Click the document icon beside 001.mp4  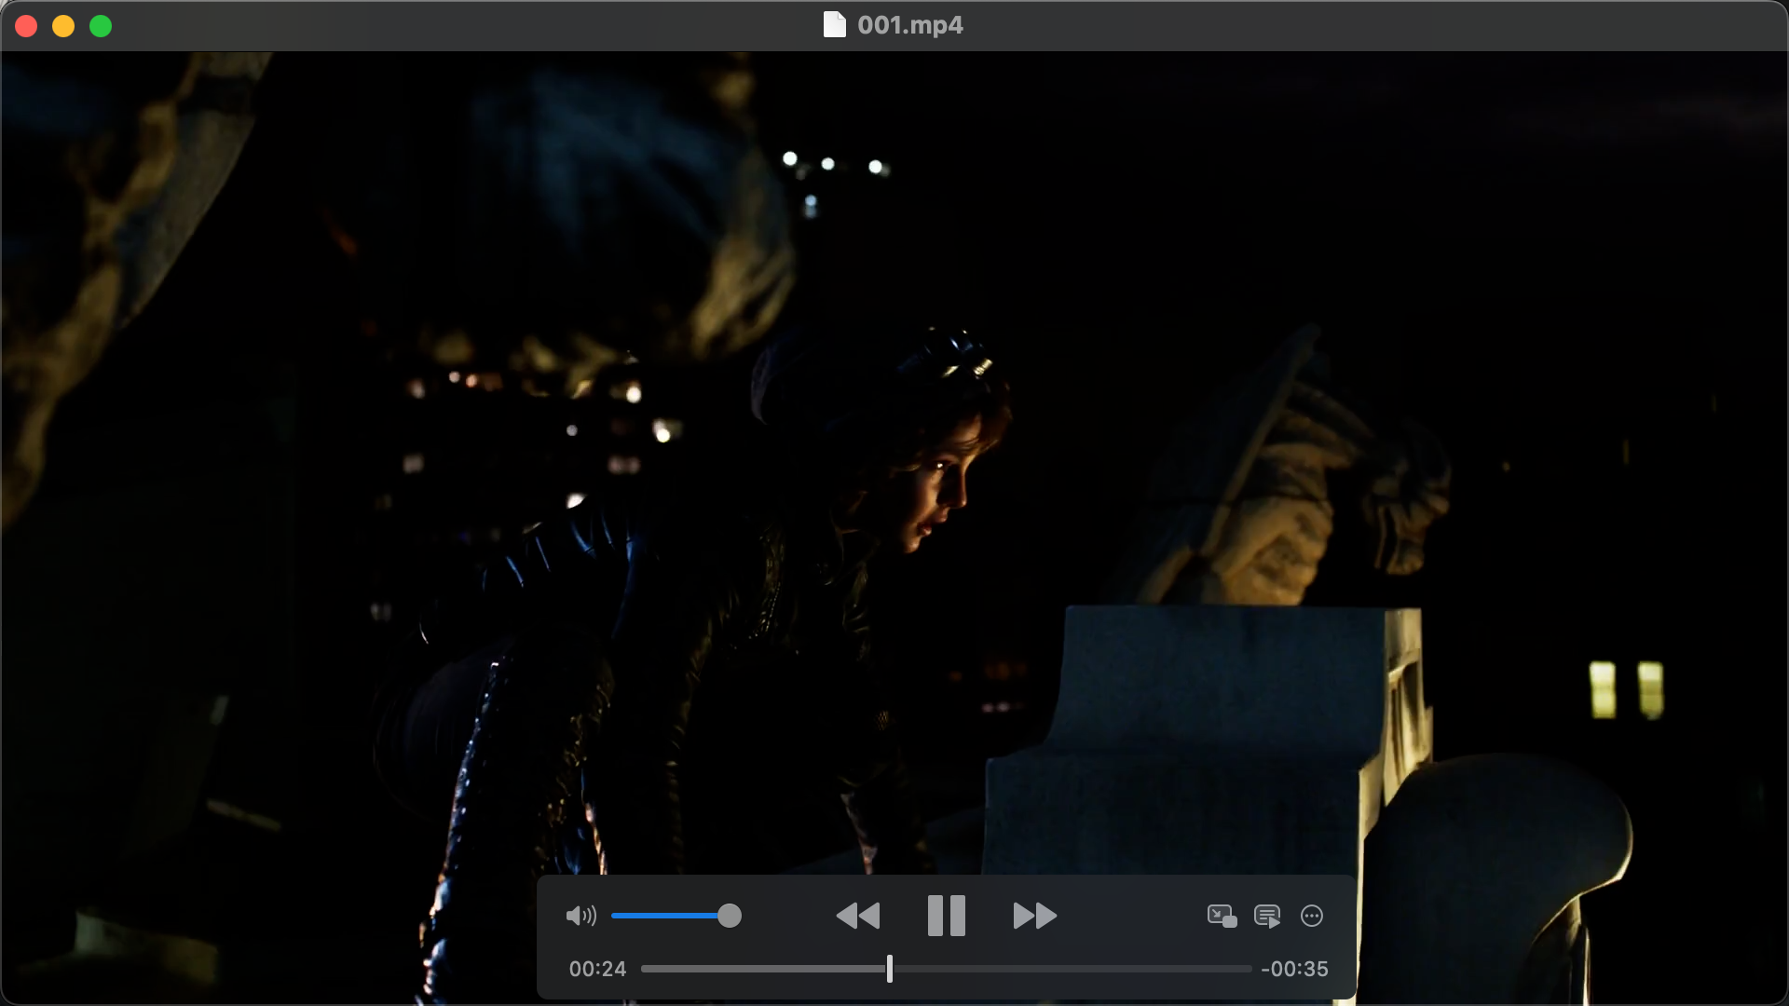pyautogui.click(x=834, y=25)
